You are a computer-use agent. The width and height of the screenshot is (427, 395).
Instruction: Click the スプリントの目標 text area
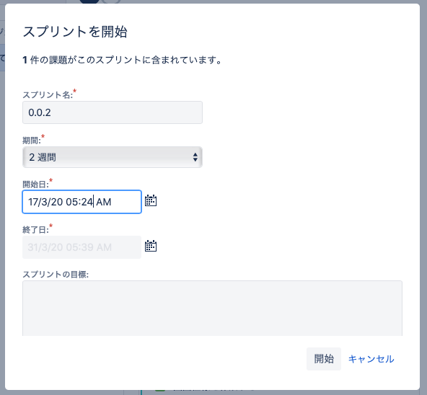pyautogui.click(x=212, y=309)
